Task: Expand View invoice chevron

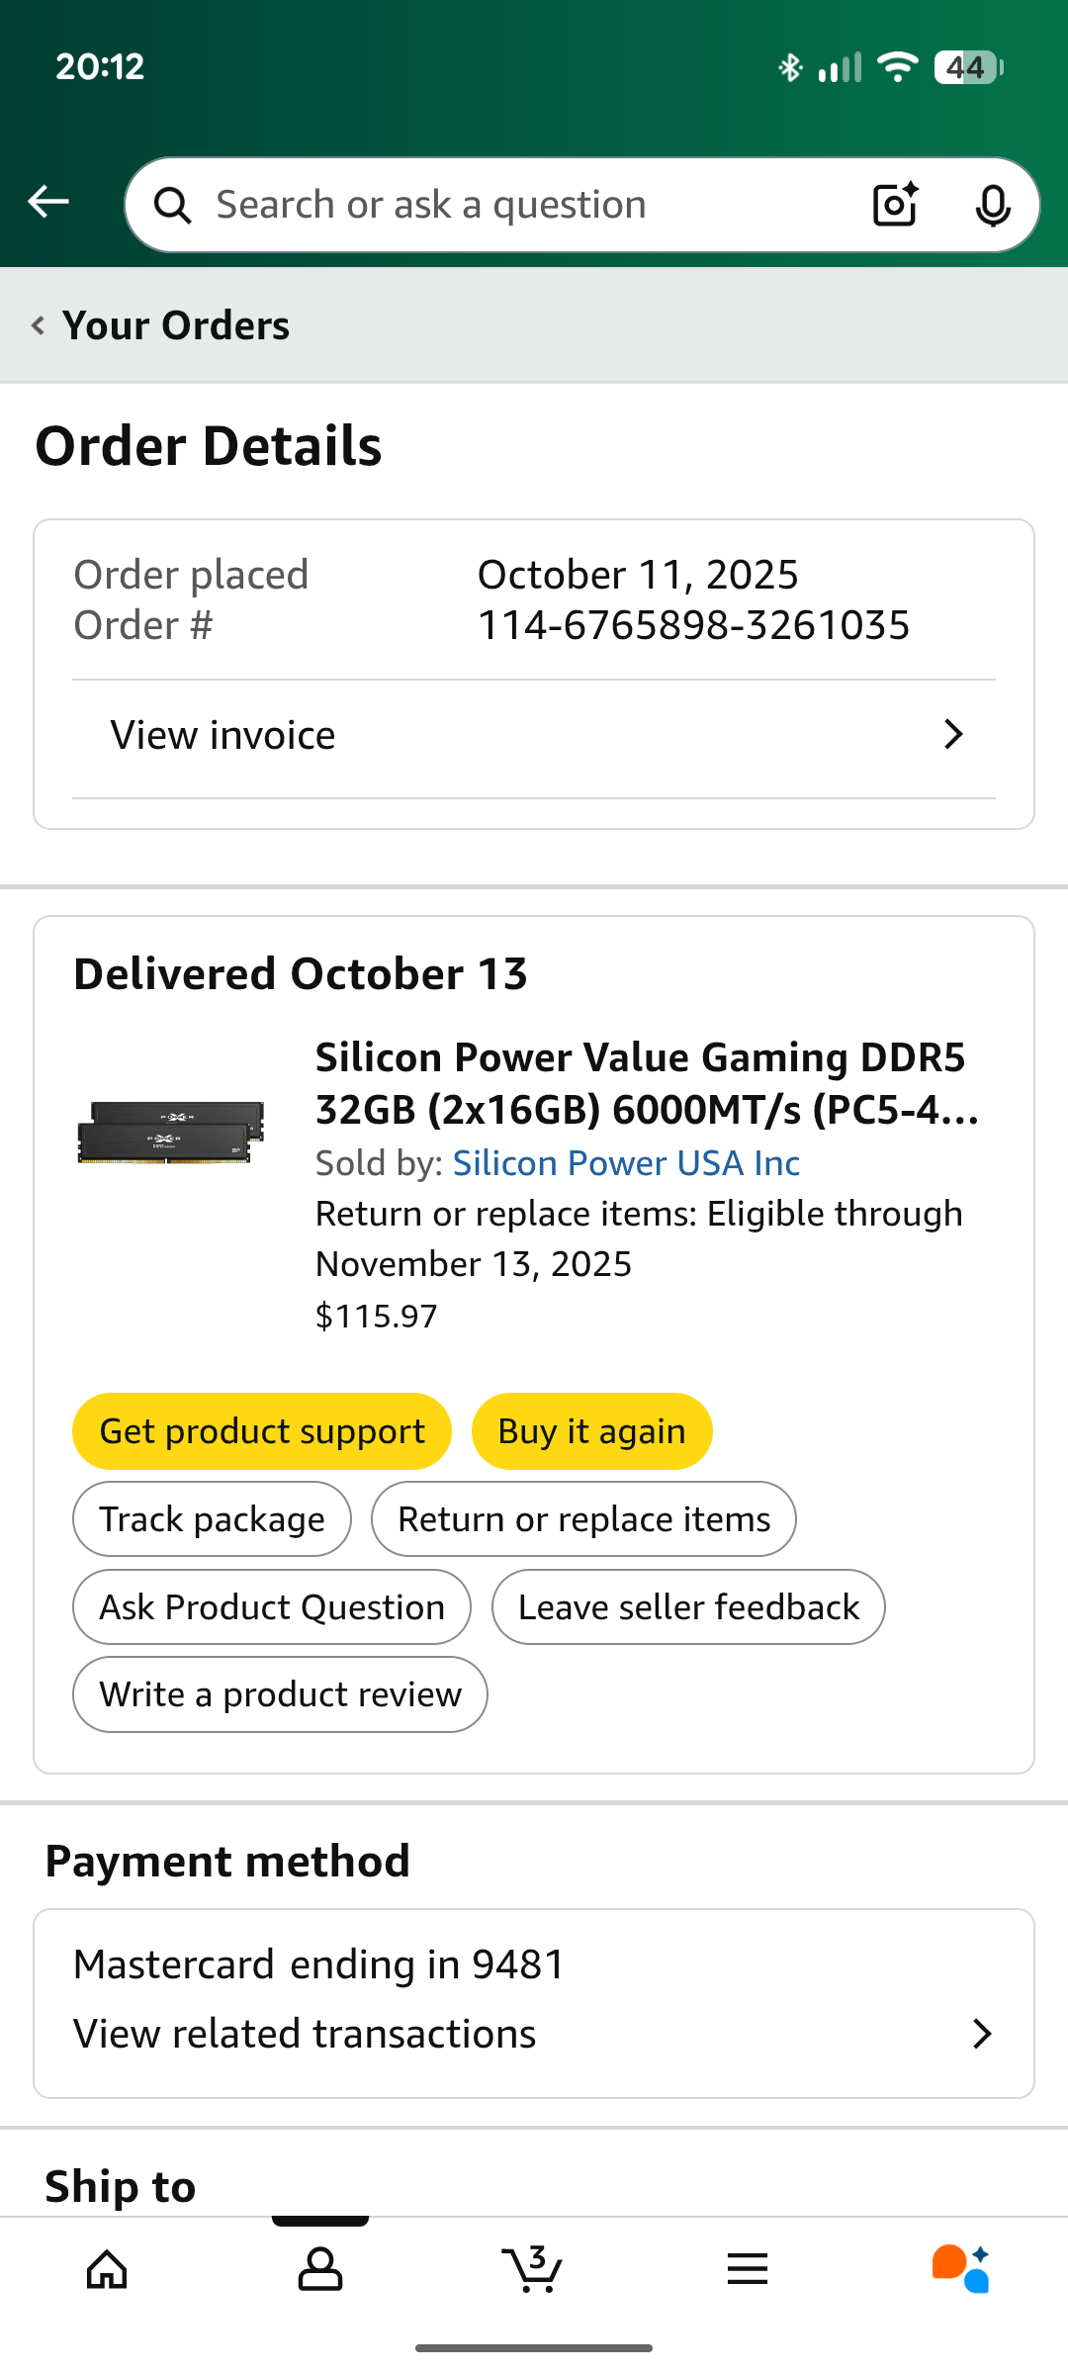Action: 952,735
